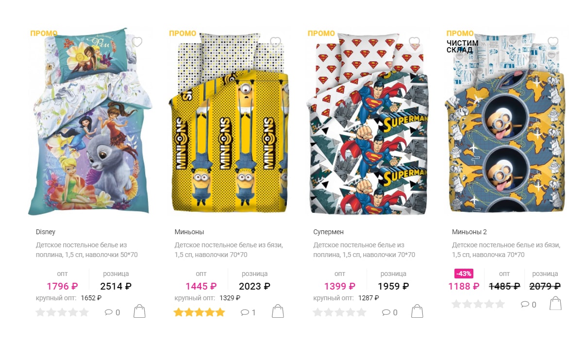This screenshot has width=569, height=344.
Task: Rate Миньоны 2 using star rating
Action: 478,304
